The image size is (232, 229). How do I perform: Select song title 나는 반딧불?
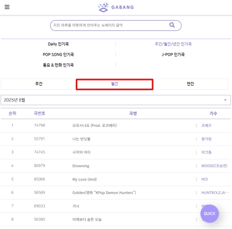81,139
